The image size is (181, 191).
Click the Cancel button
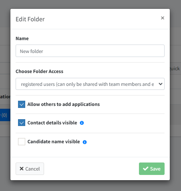(30, 169)
